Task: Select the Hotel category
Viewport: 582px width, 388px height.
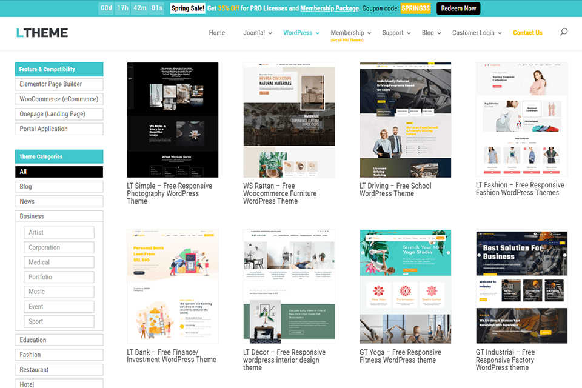Action: (x=59, y=384)
